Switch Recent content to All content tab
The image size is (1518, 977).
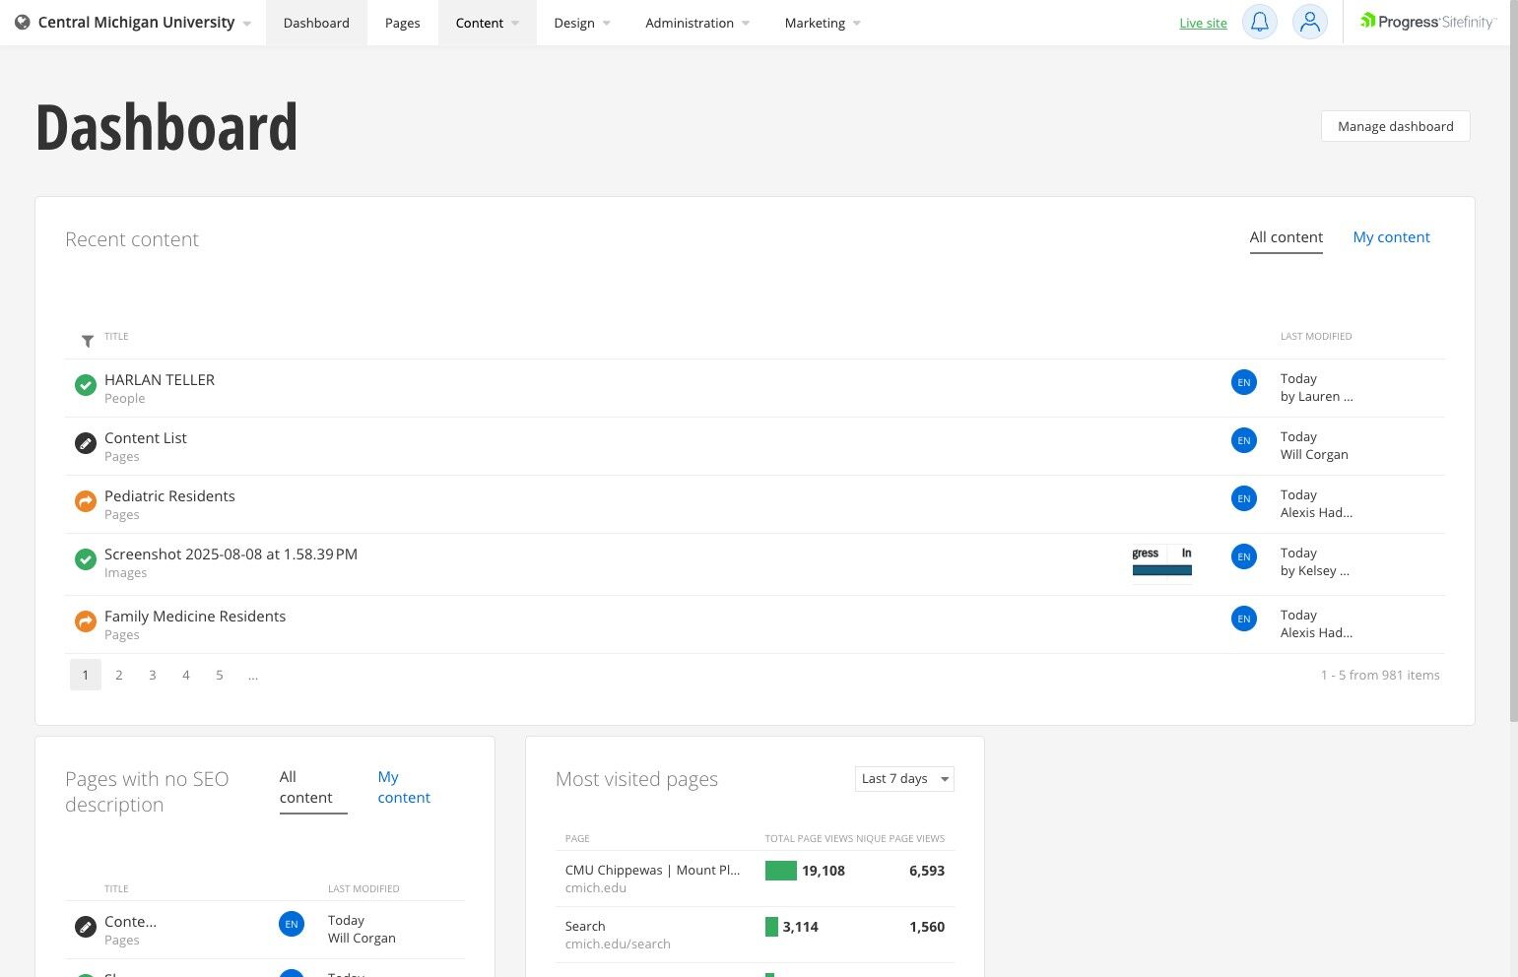tap(1287, 237)
